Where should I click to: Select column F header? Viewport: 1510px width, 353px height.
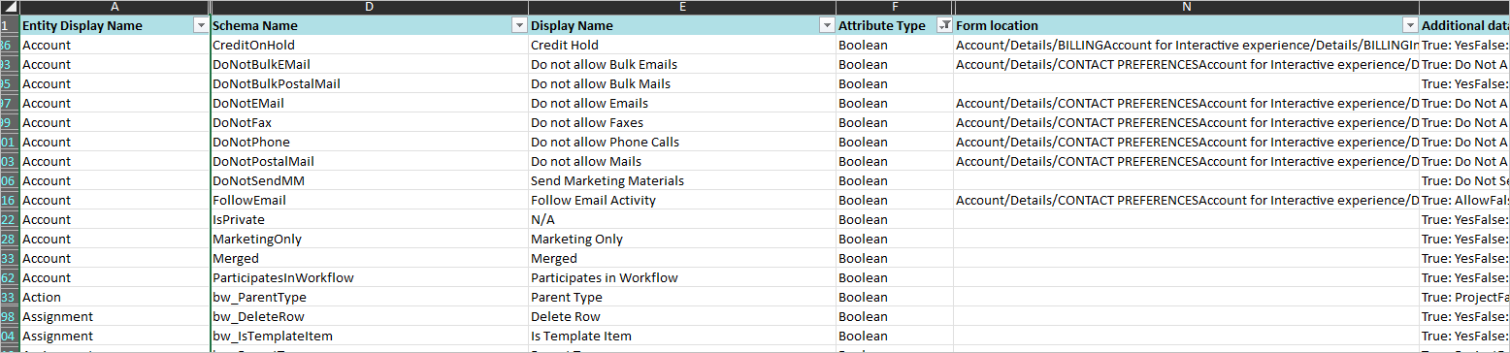pos(895,7)
